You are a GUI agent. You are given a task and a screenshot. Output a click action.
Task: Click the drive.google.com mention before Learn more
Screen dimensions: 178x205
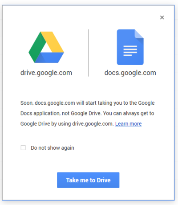(93, 123)
